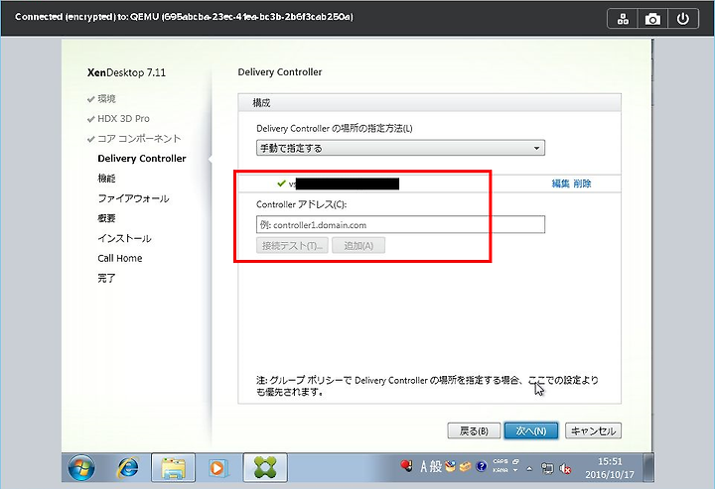Click the '接続テスト(T)...' button

292,246
